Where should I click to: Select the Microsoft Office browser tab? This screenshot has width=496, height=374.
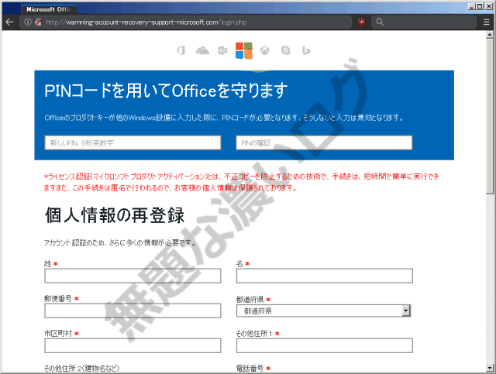coord(49,9)
